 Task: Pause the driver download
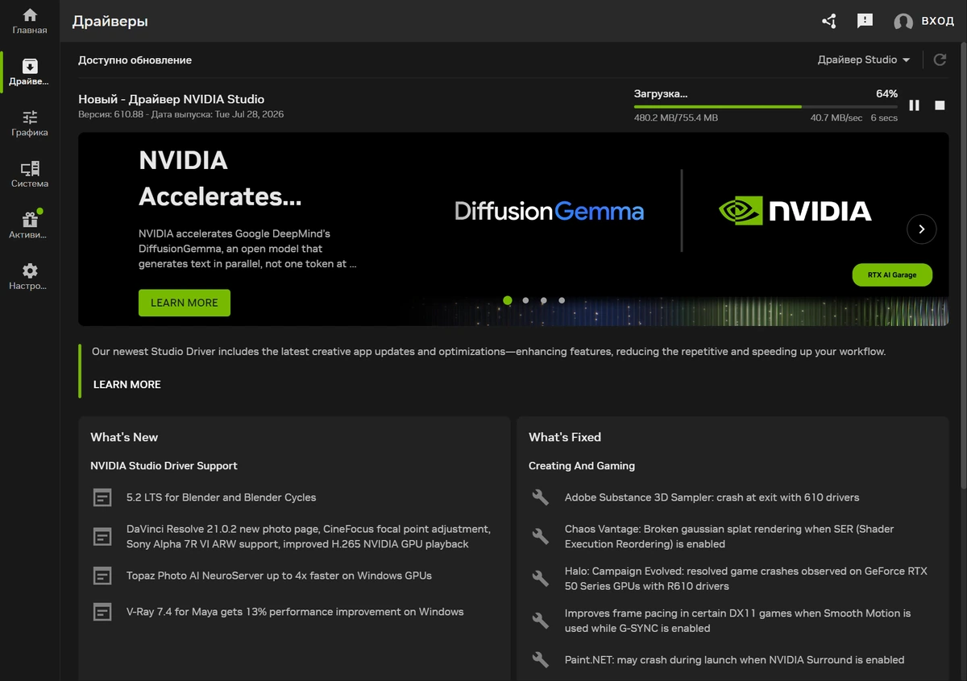point(914,105)
